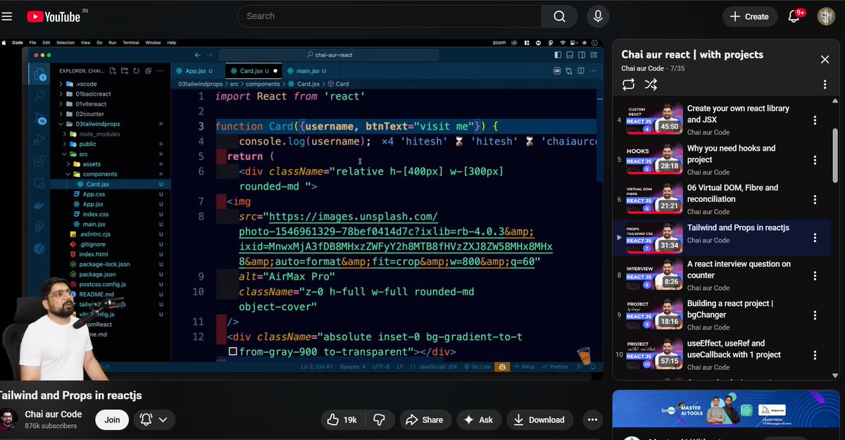Play 'A react interview question on counter'
The image size is (845, 440).
(654, 275)
